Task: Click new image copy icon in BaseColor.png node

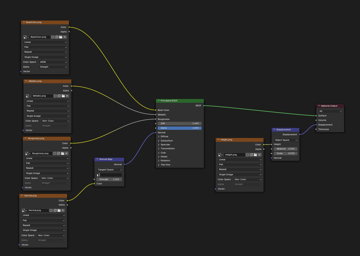Action: (x=57, y=37)
